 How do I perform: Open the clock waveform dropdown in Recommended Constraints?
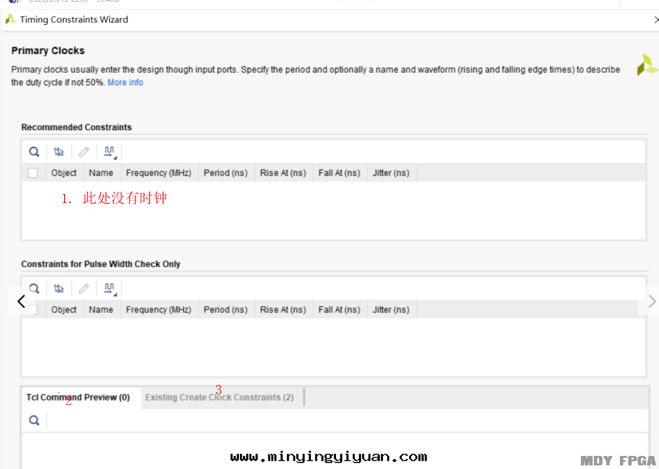110,152
